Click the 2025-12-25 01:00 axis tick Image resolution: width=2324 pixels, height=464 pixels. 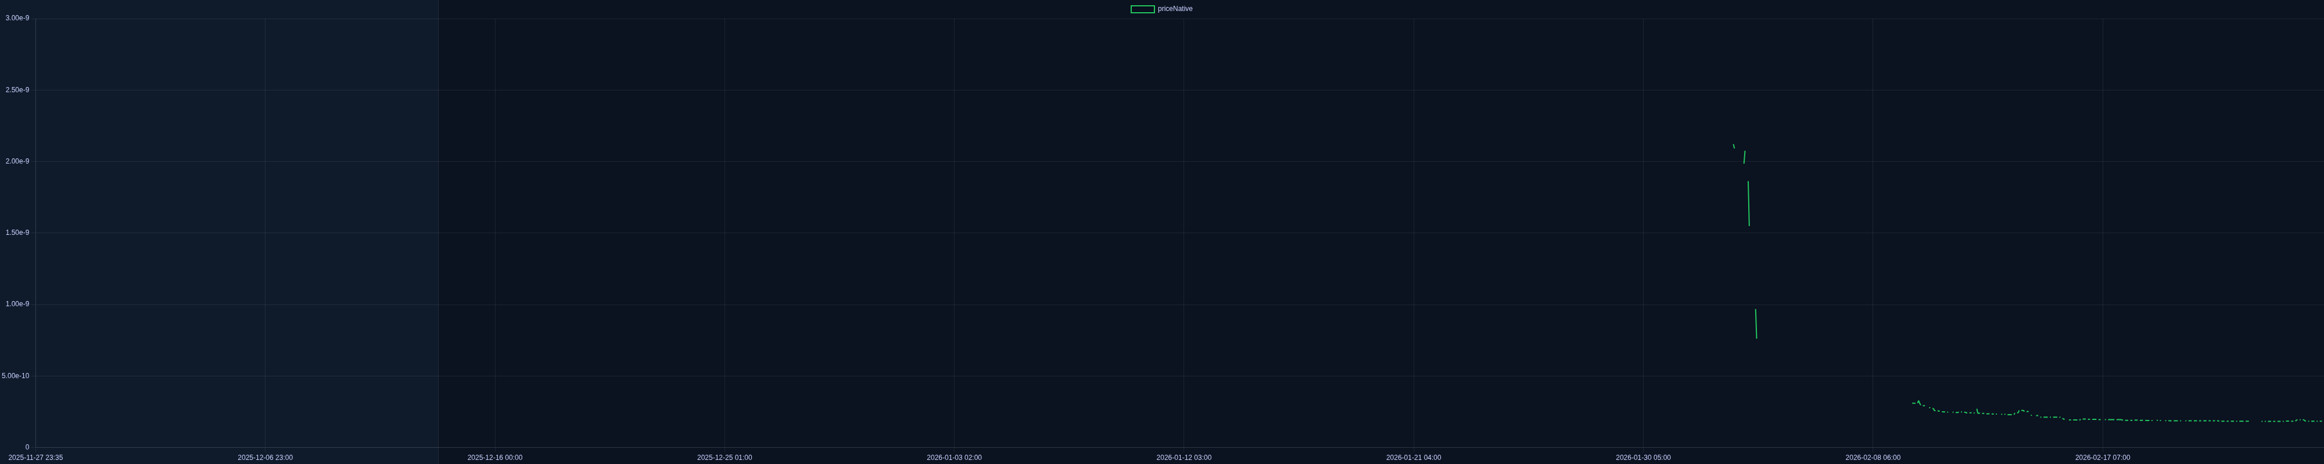pyautogui.click(x=725, y=458)
